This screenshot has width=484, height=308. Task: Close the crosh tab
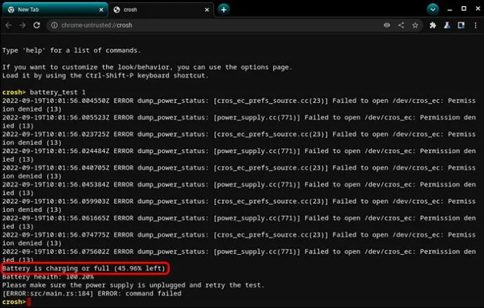(207, 10)
